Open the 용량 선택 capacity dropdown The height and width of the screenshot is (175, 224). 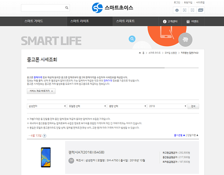click(x=127, y=106)
